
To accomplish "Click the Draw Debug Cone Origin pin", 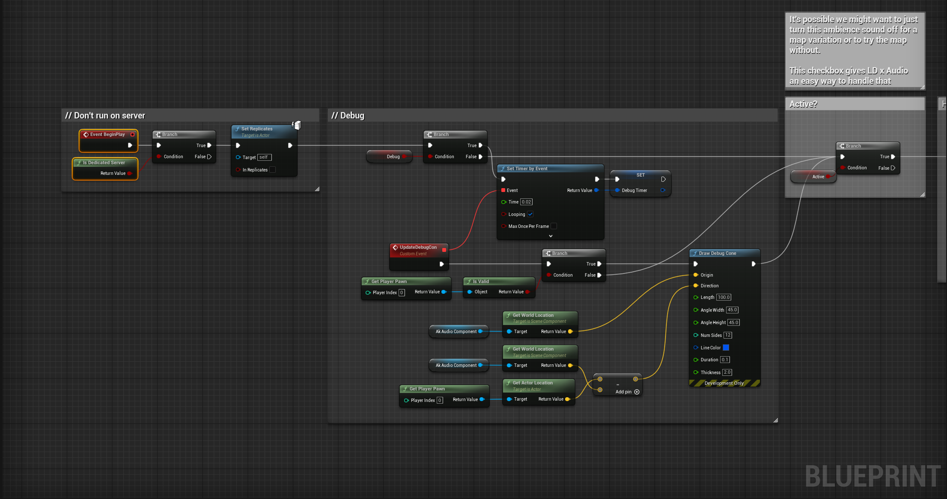I will coord(696,275).
